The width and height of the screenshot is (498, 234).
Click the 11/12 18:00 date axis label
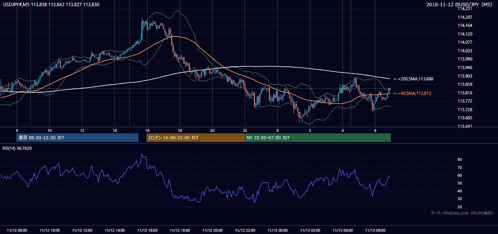pyautogui.click(x=180, y=230)
